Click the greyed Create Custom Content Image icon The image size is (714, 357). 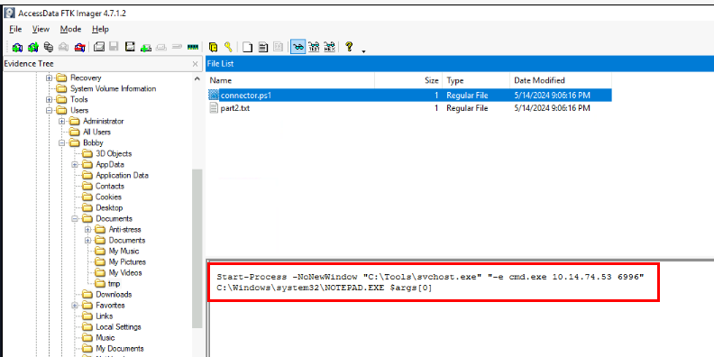tap(161, 47)
